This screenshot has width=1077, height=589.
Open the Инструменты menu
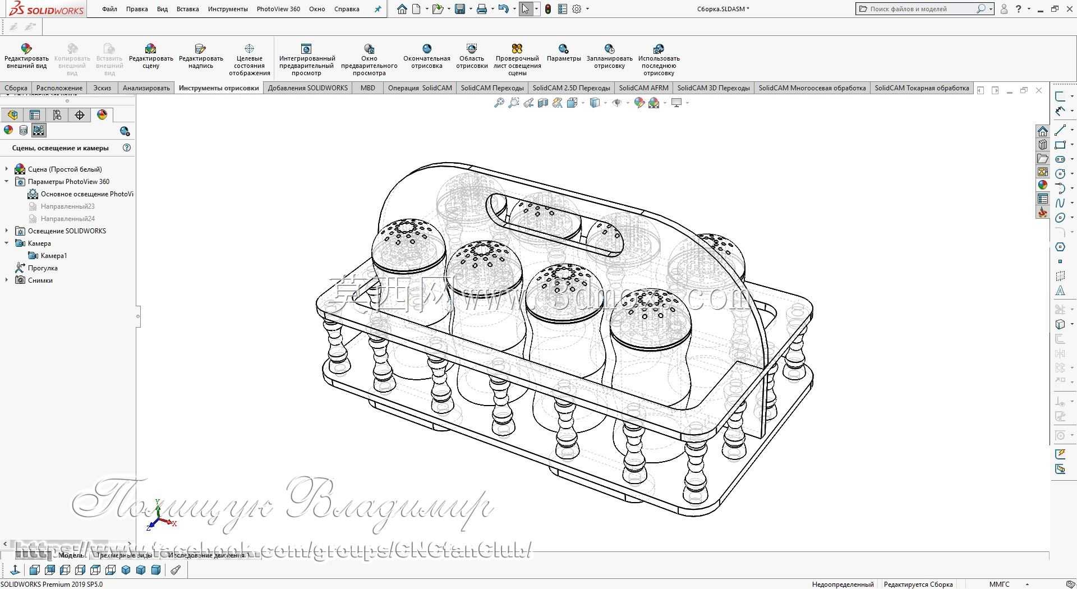pos(228,9)
